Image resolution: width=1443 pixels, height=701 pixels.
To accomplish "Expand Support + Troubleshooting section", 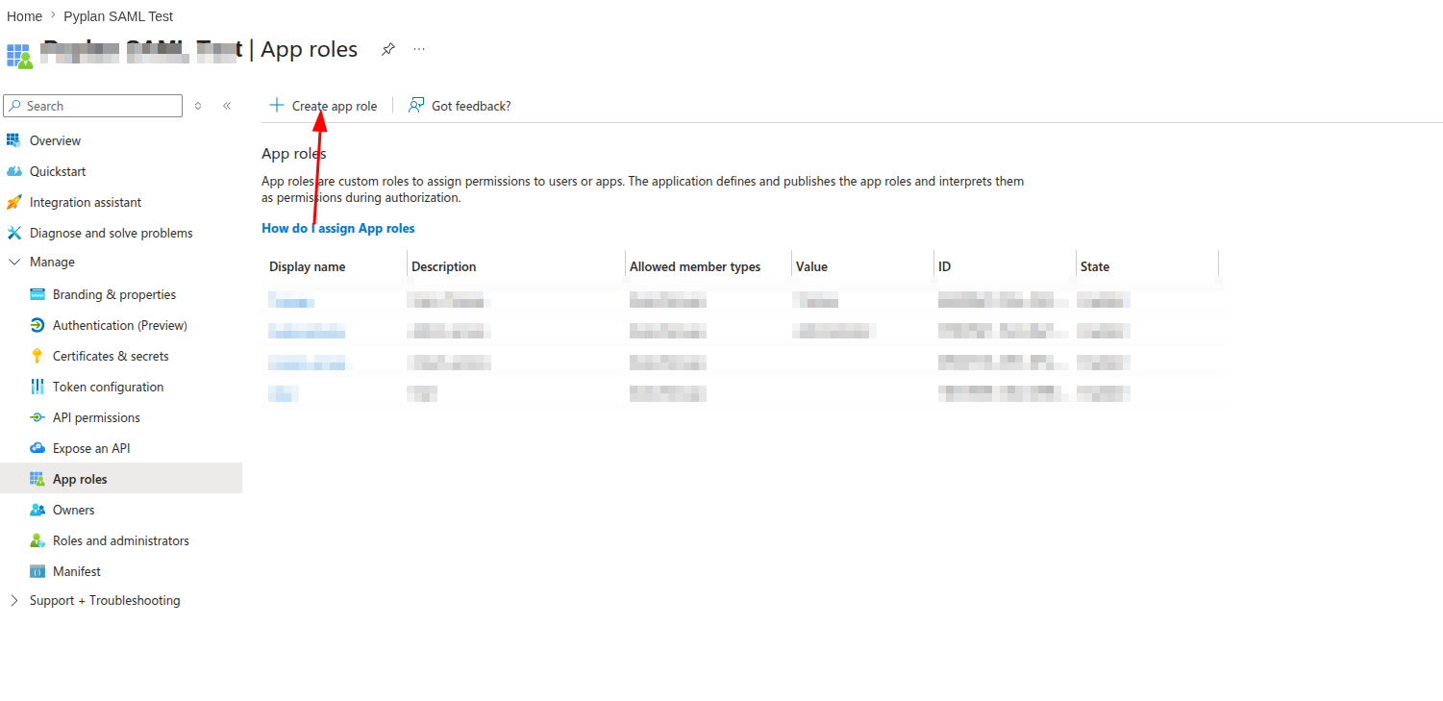I will click(x=13, y=600).
